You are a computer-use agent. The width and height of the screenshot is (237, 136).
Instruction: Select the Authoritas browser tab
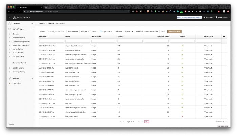(30, 7)
